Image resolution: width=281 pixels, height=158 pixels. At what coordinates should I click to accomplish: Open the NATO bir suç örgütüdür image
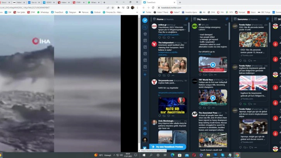172,105
